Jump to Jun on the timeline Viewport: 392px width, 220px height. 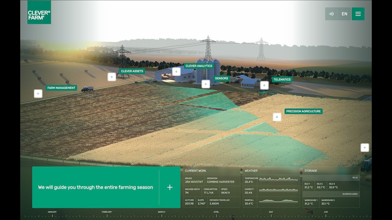[x=326, y=212]
